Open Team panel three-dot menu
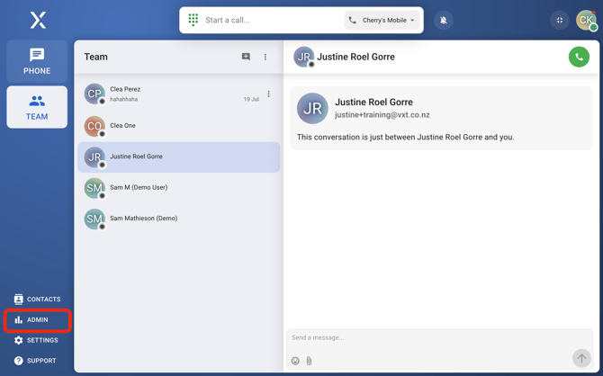 tap(265, 57)
